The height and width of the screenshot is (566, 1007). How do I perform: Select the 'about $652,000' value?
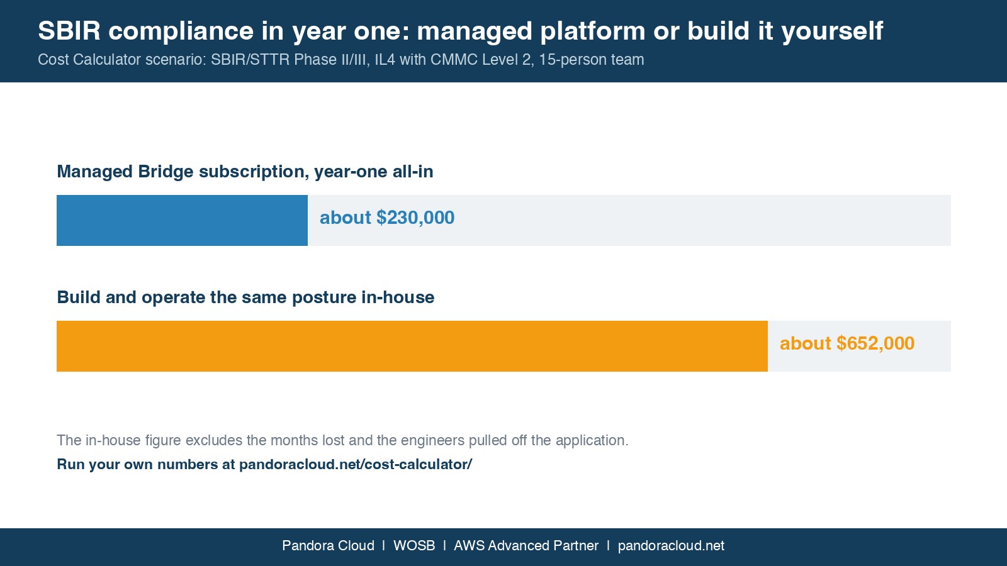point(847,343)
